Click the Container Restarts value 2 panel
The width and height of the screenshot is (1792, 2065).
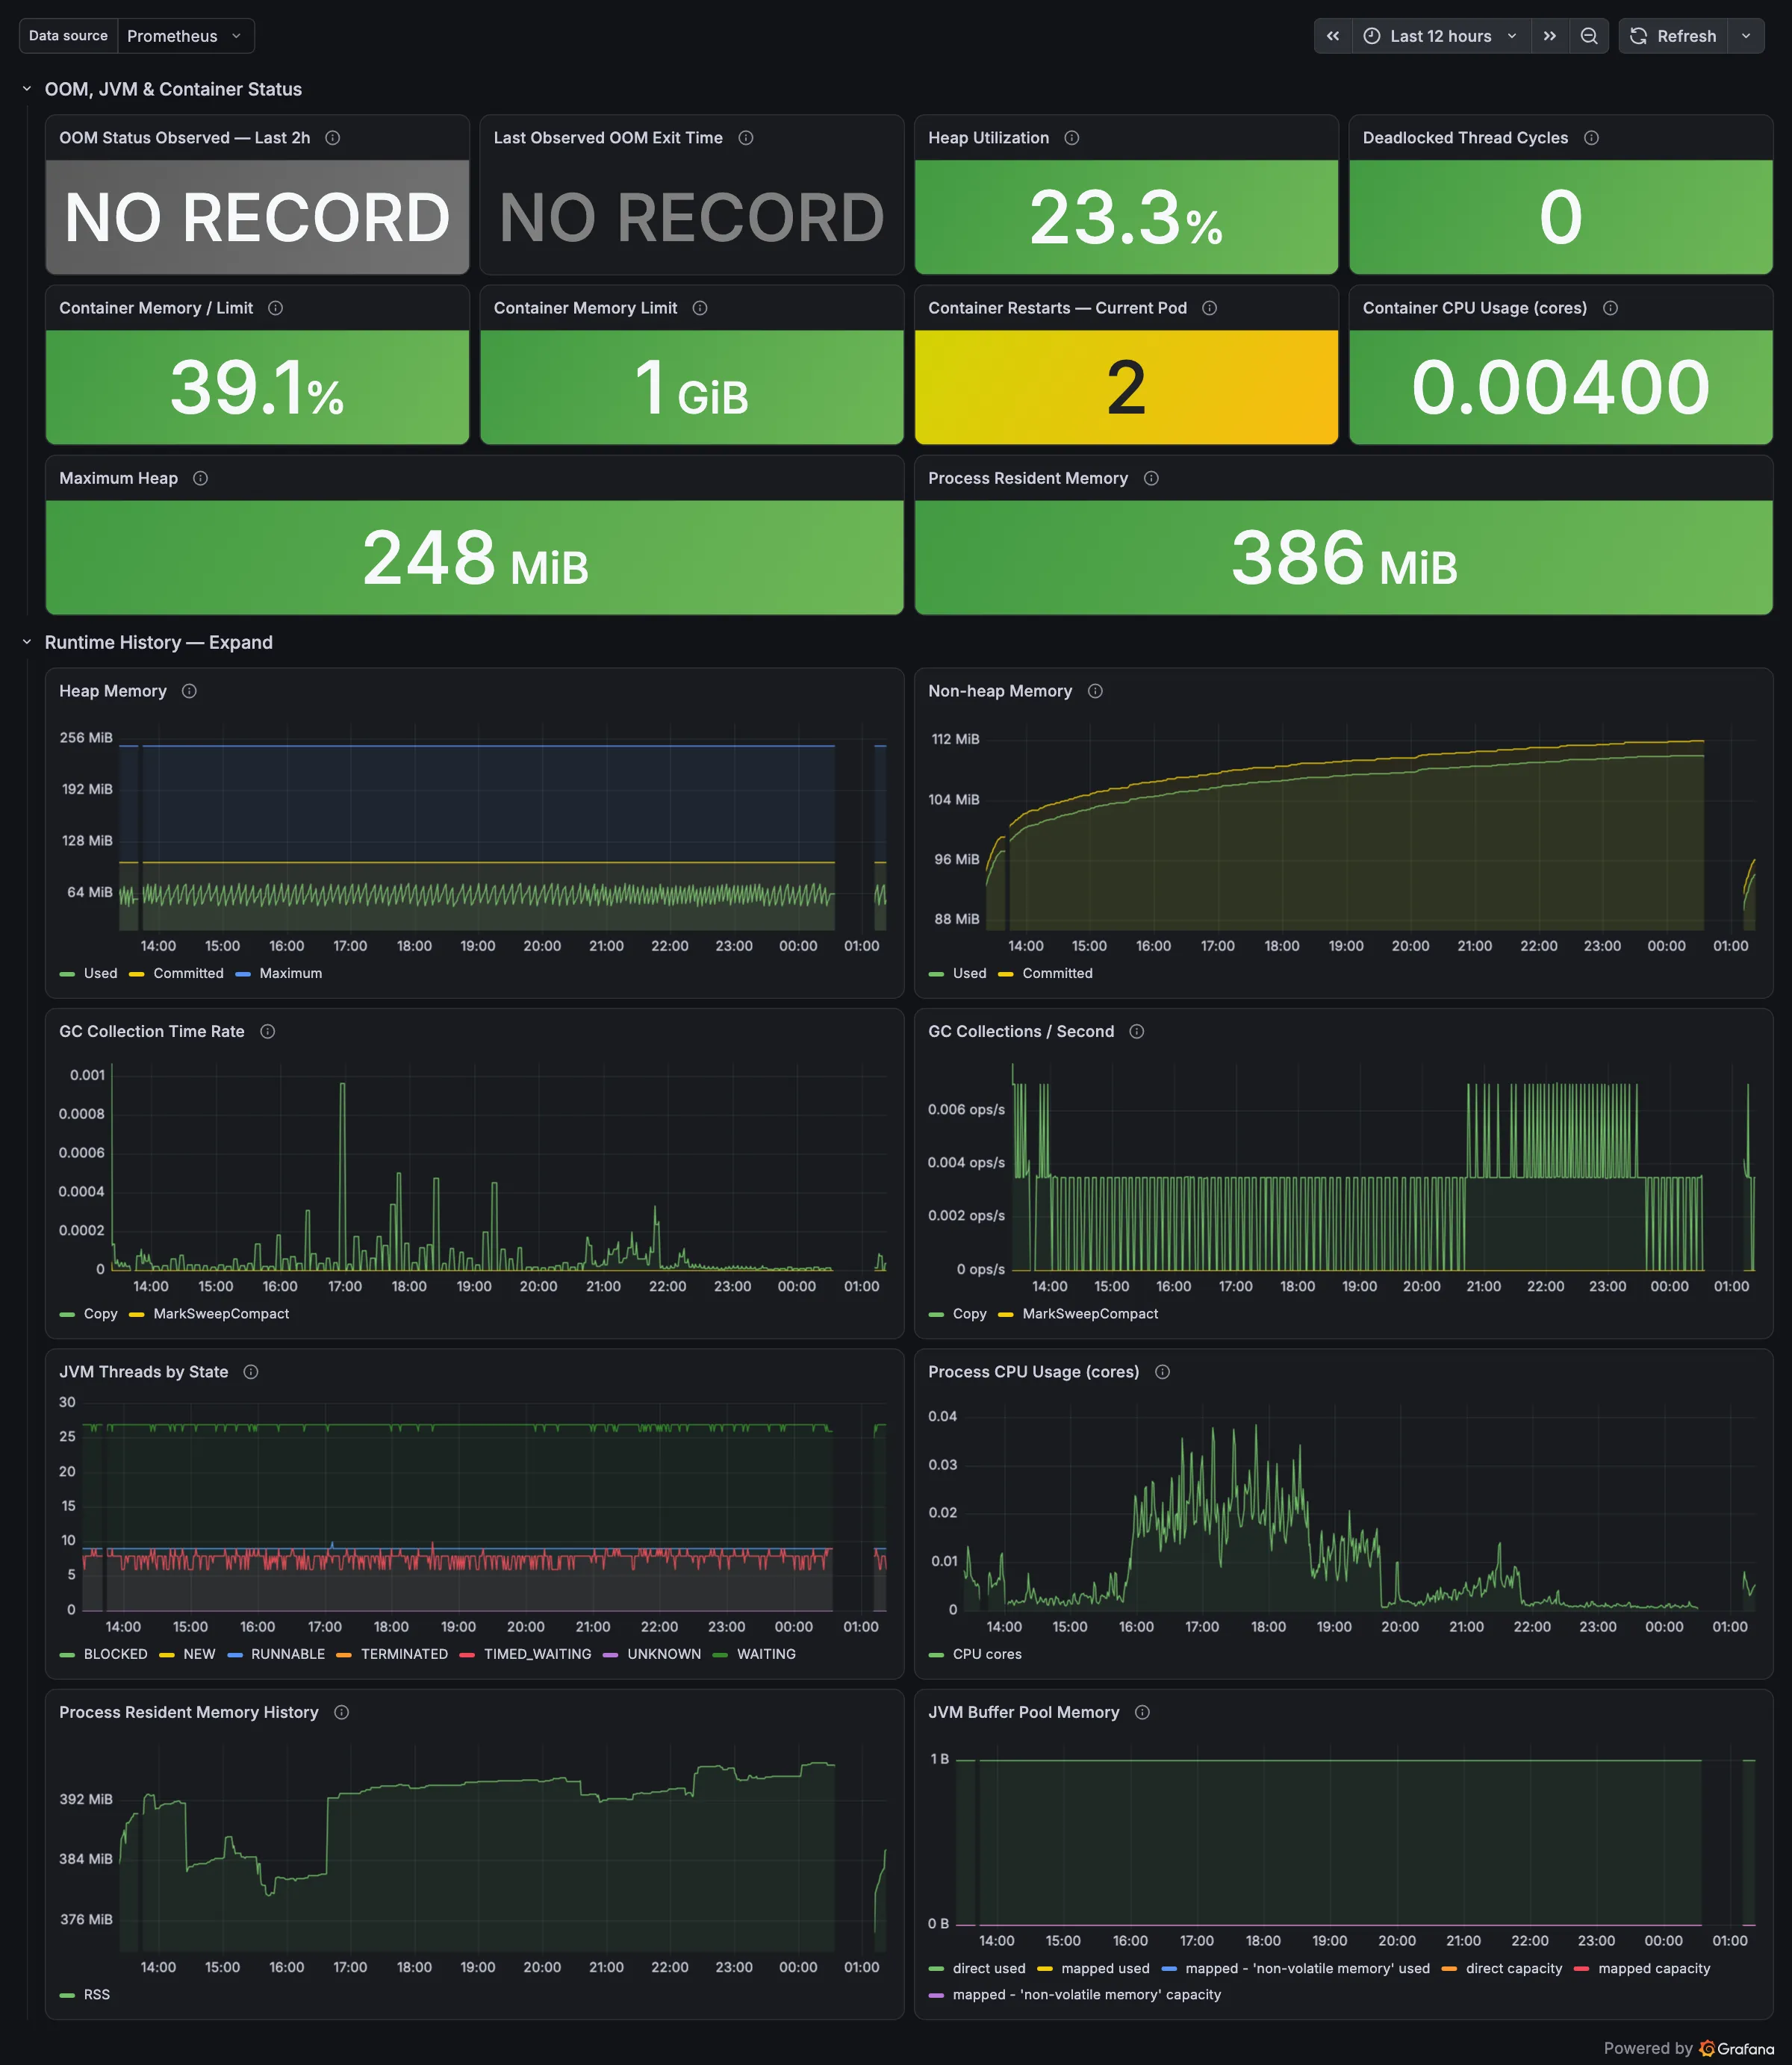point(1126,387)
